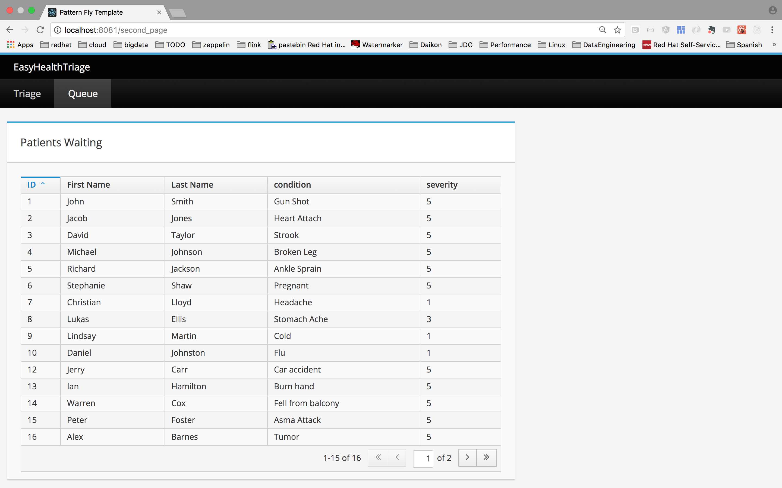
Task: Jump to last page of table
Action: point(486,457)
